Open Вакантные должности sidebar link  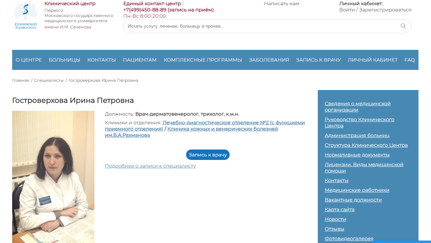[353, 200]
